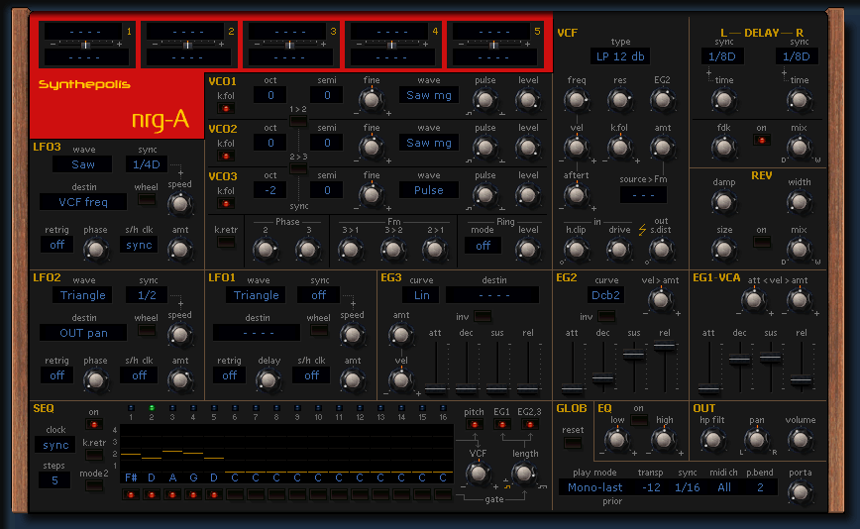Click the OUT volume knob
860x529 pixels.
801,439
